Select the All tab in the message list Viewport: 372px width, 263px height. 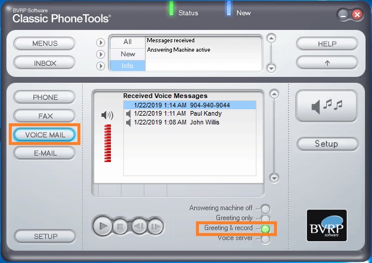pyautogui.click(x=127, y=42)
